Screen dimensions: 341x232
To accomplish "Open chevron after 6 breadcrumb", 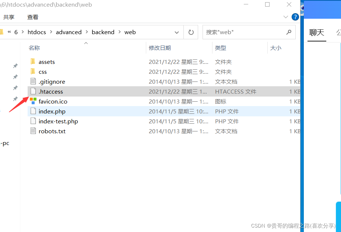I will [x=22, y=32].
